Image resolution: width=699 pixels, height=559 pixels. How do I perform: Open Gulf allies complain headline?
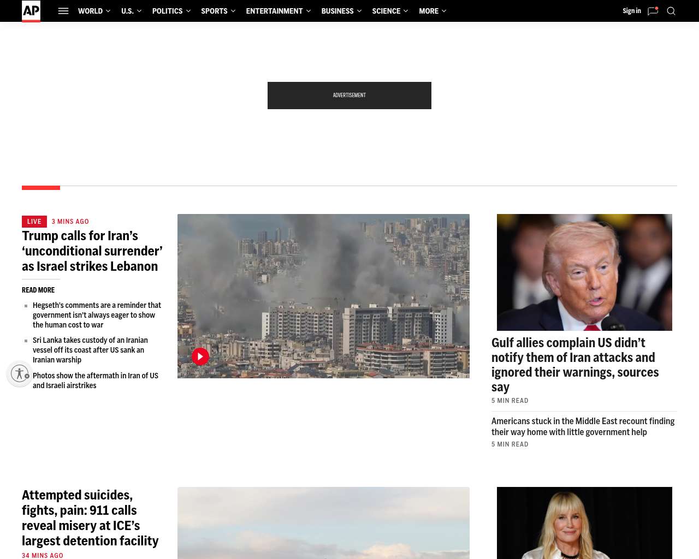[575, 365]
